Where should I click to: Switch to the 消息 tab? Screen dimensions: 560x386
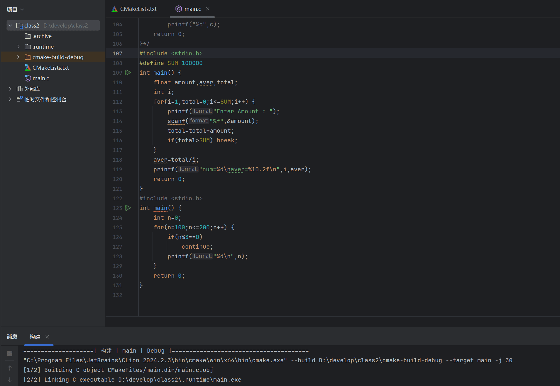(x=12, y=337)
